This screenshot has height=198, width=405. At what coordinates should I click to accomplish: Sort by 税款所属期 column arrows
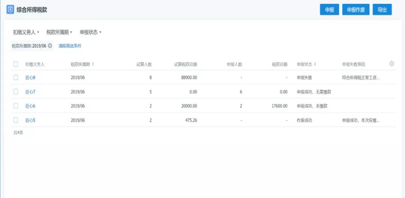click(93, 64)
